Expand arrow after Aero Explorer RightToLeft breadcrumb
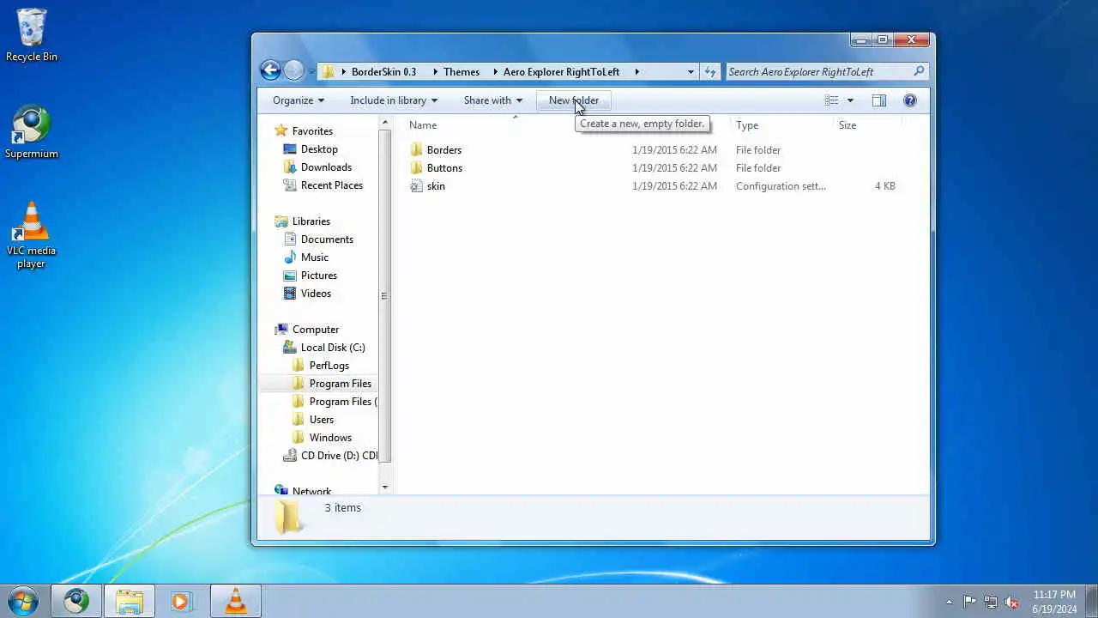The width and height of the screenshot is (1098, 618). [636, 71]
